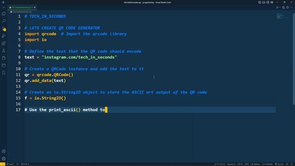Click the minimap code overview

283,16
